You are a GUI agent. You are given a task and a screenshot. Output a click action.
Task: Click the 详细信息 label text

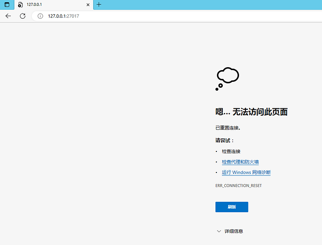coord(234,231)
